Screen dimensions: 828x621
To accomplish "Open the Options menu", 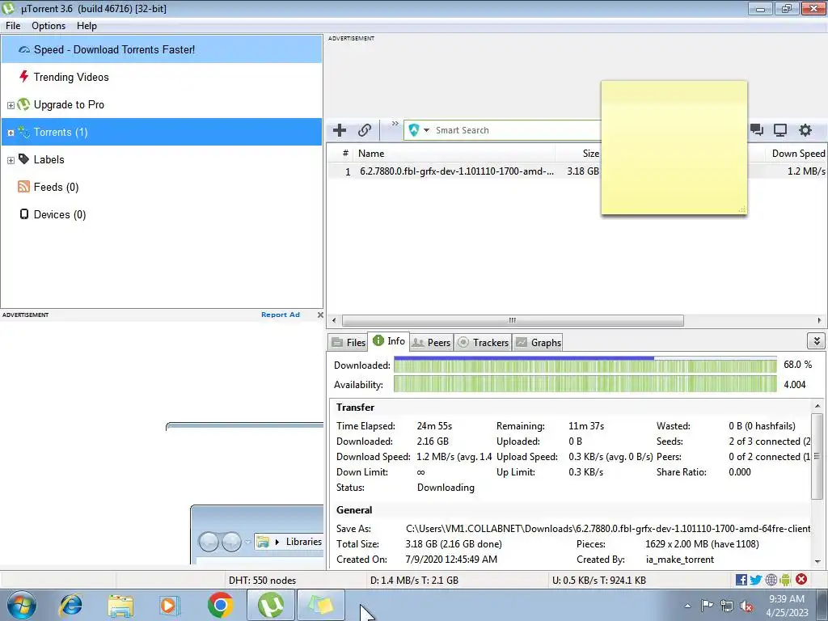I will tap(49, 26).
